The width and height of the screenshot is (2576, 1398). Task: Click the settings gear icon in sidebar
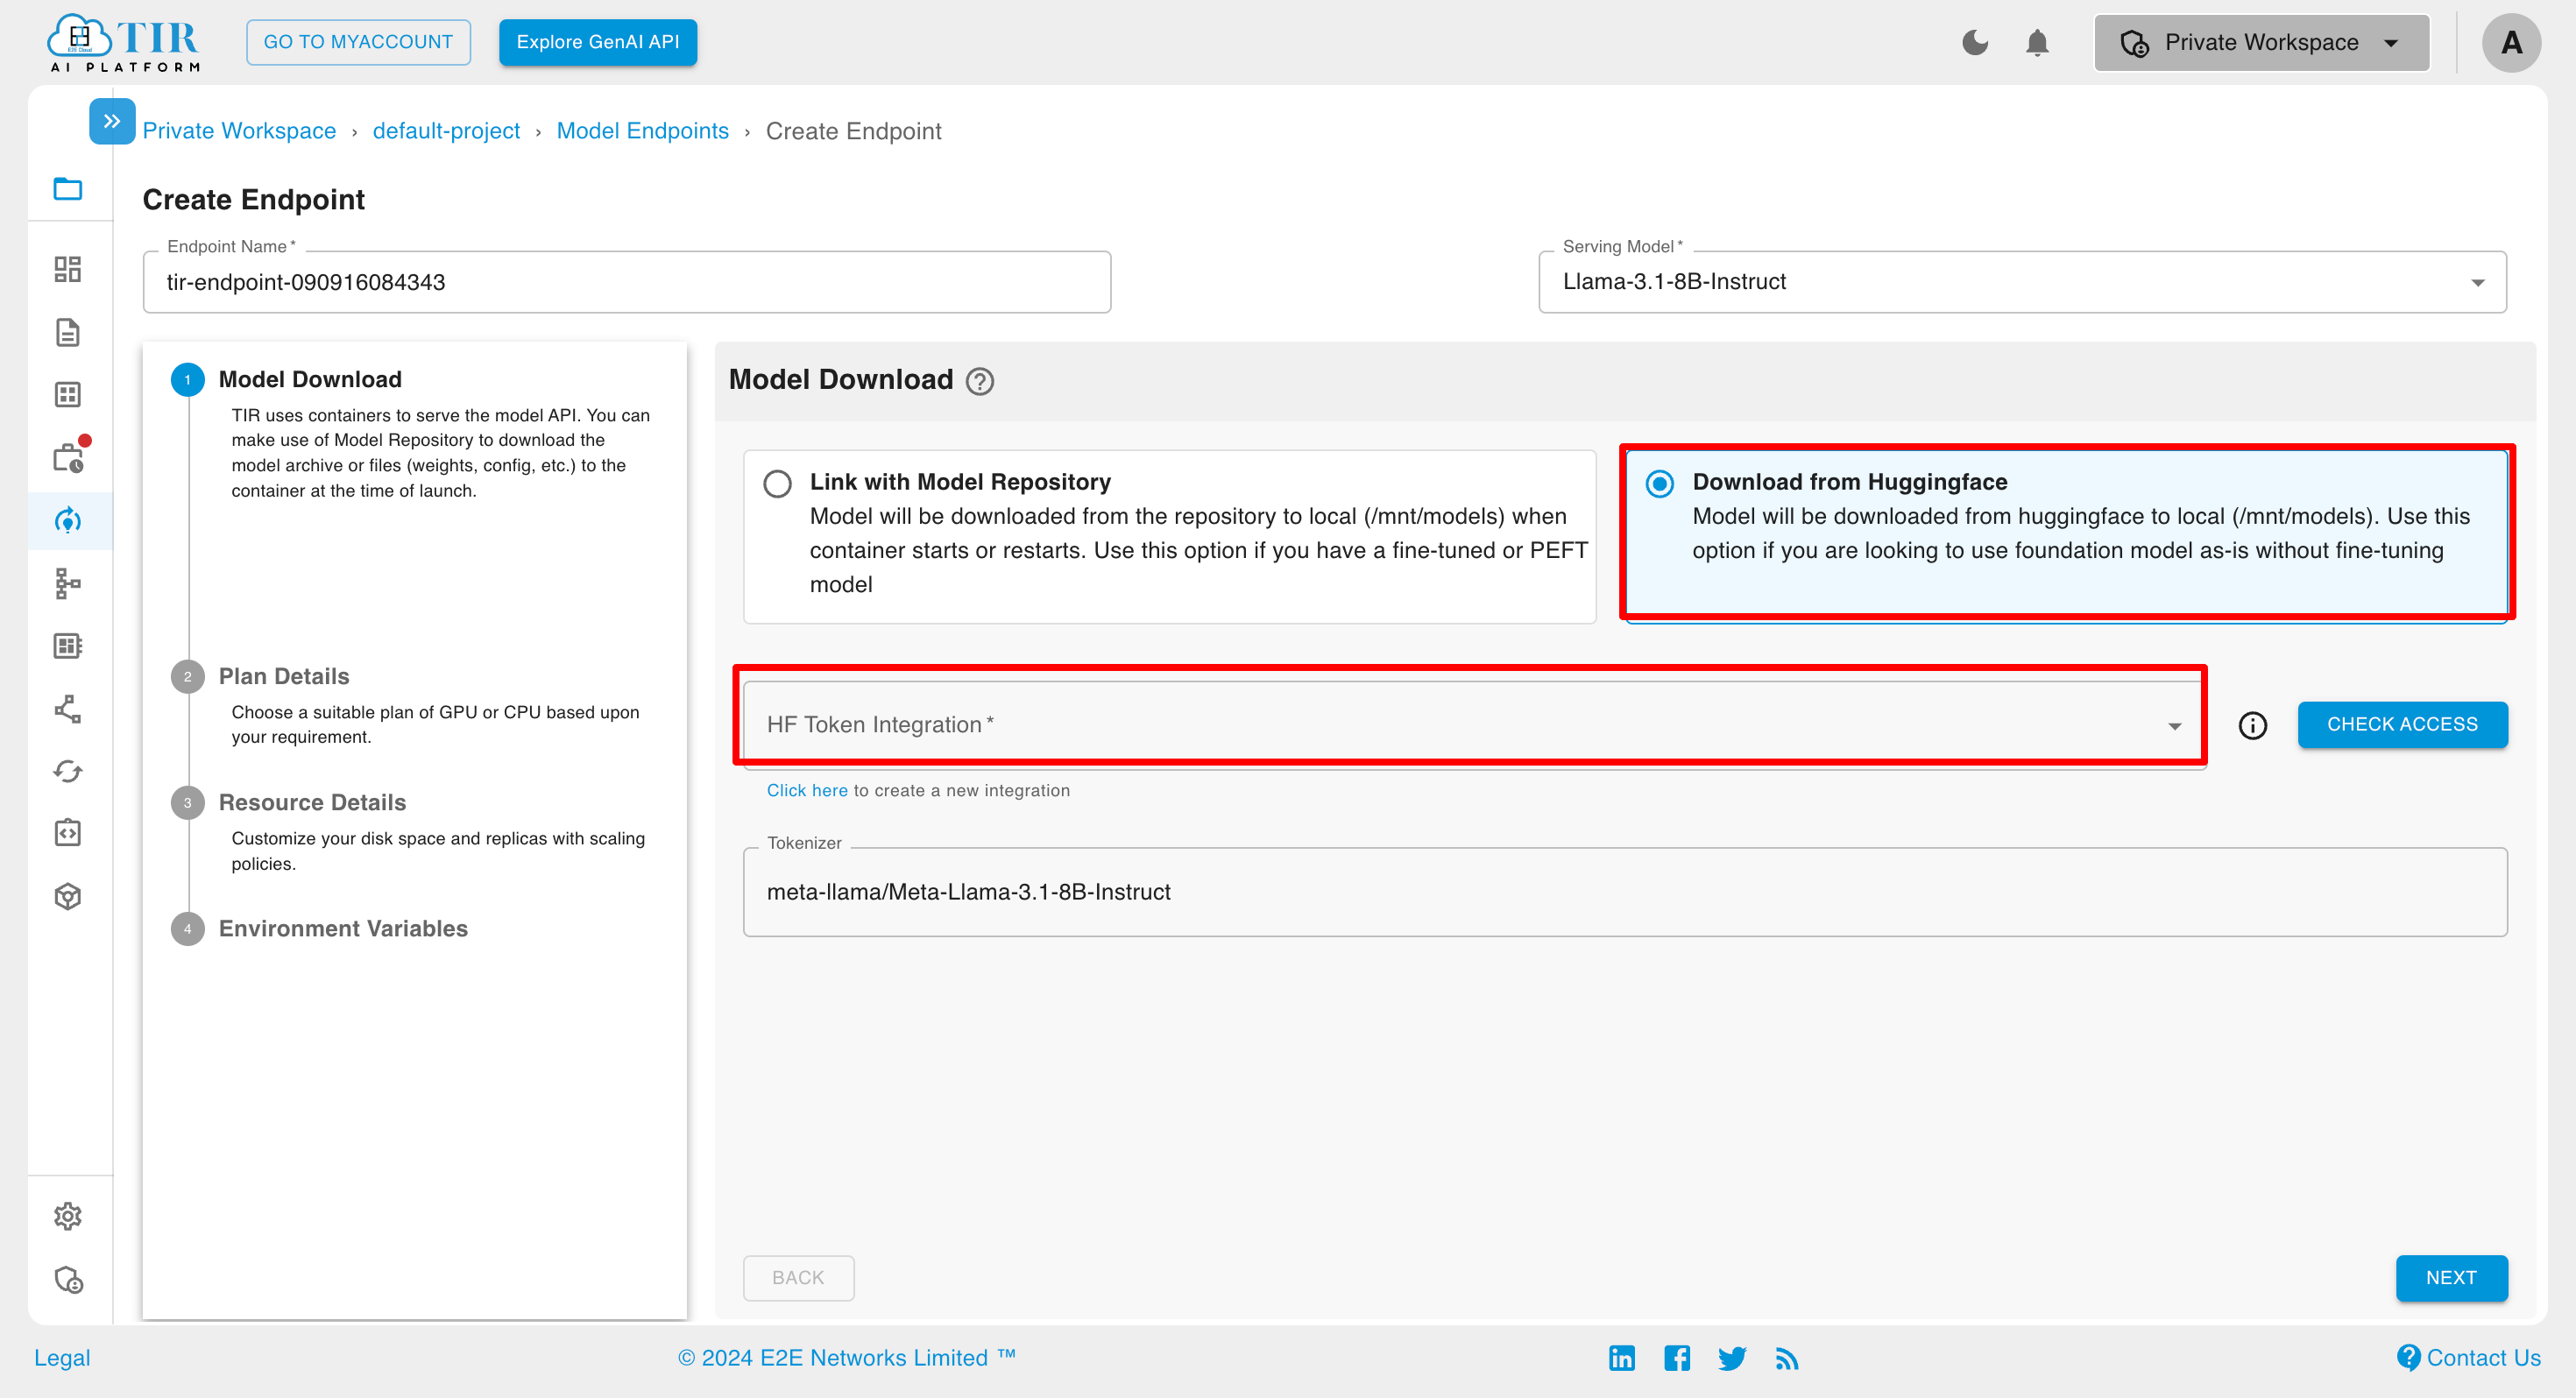click(x=69, y=1218)
